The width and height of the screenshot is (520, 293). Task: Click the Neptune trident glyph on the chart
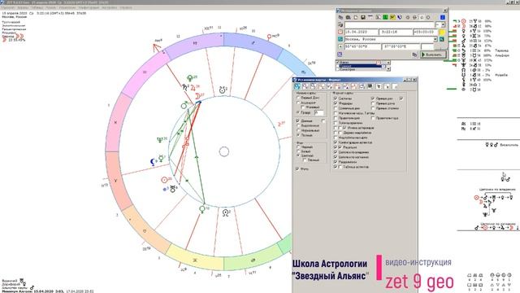(x=159, y=140)
